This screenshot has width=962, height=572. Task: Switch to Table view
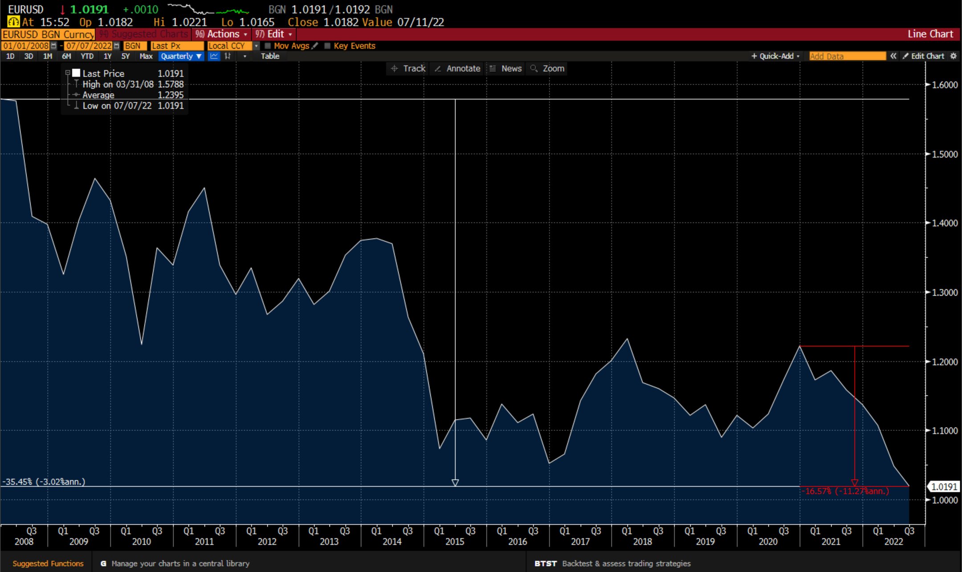pyautogui.click(x=270, y=56)
